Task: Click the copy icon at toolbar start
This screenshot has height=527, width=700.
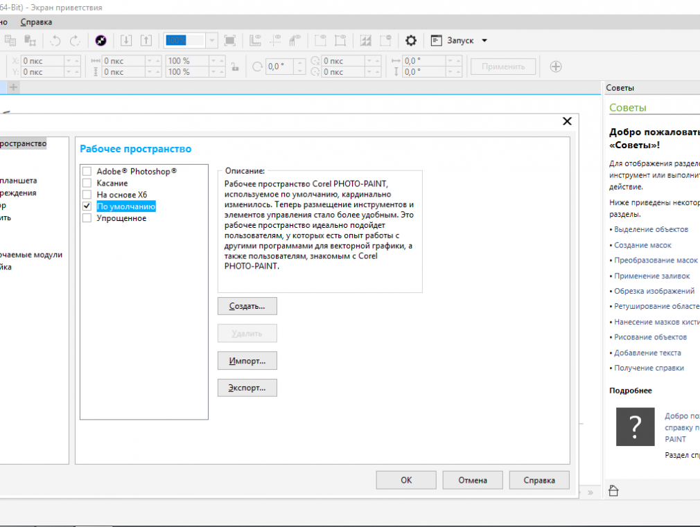Action: (10, 41)
